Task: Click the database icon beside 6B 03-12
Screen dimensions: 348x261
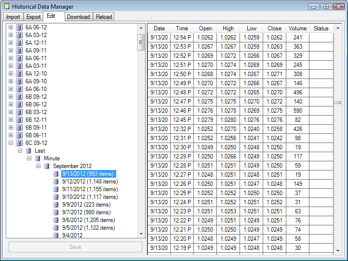Action: pos(19,112)
